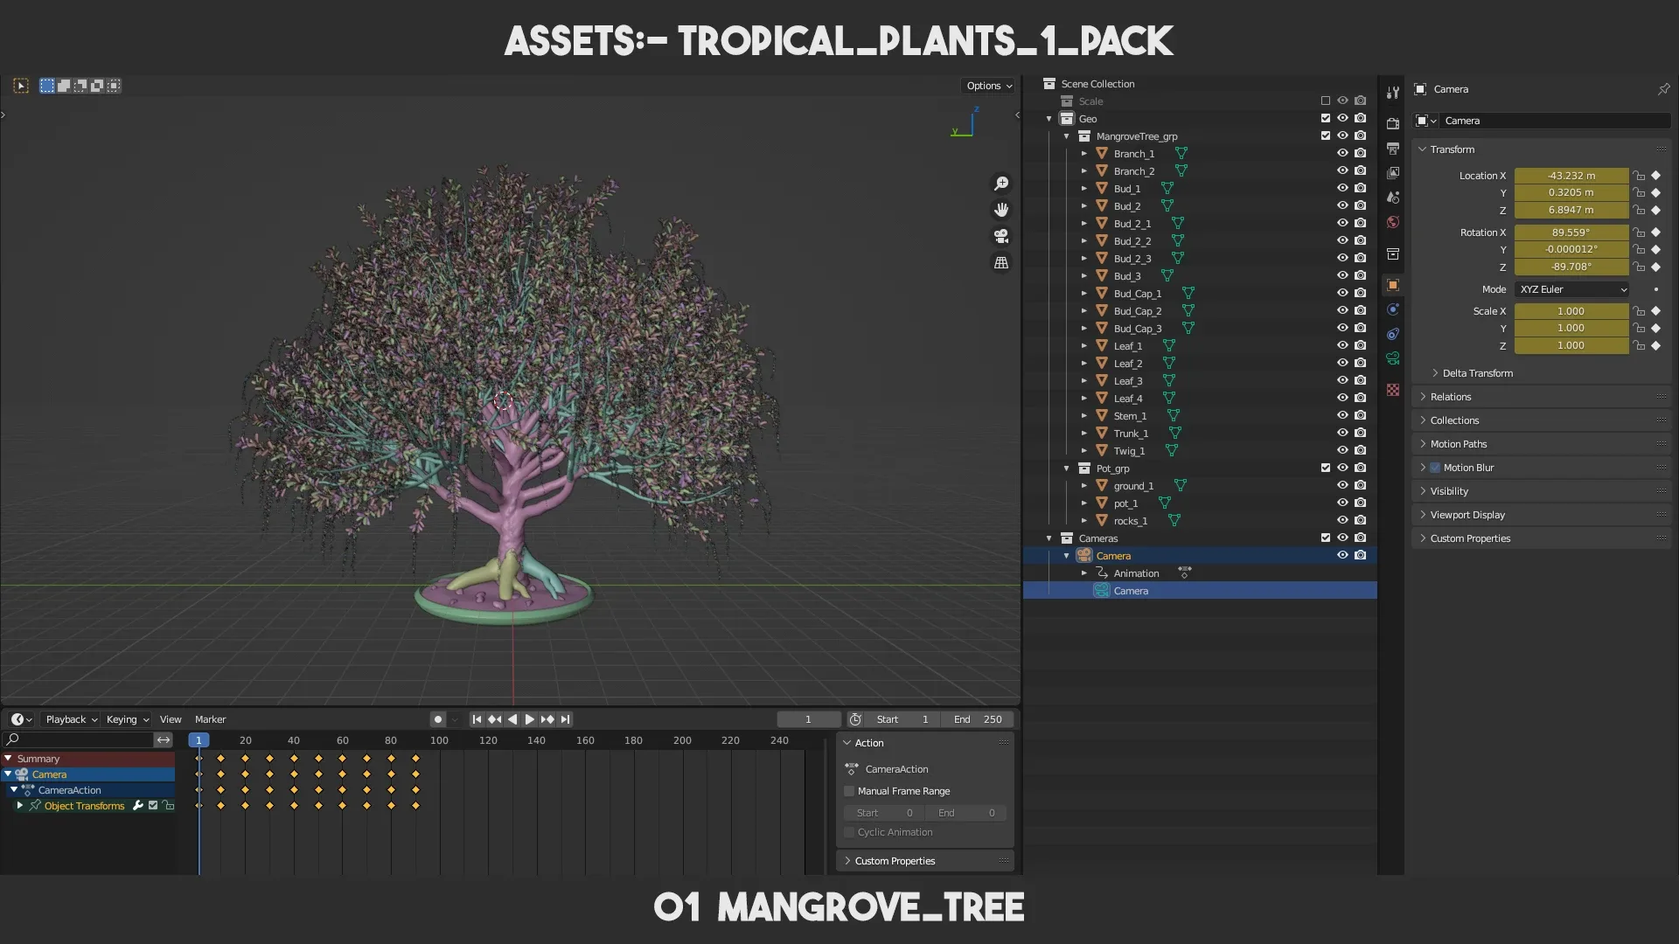Click the current frame number field

809,719
